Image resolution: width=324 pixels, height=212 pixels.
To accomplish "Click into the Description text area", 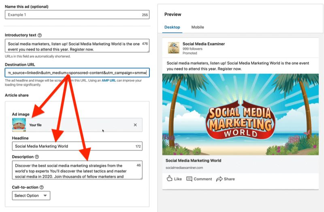I will point(77,170).
